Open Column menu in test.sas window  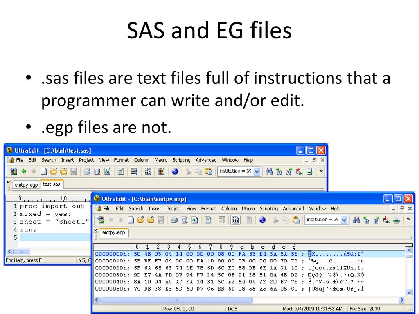coord(142,160)
